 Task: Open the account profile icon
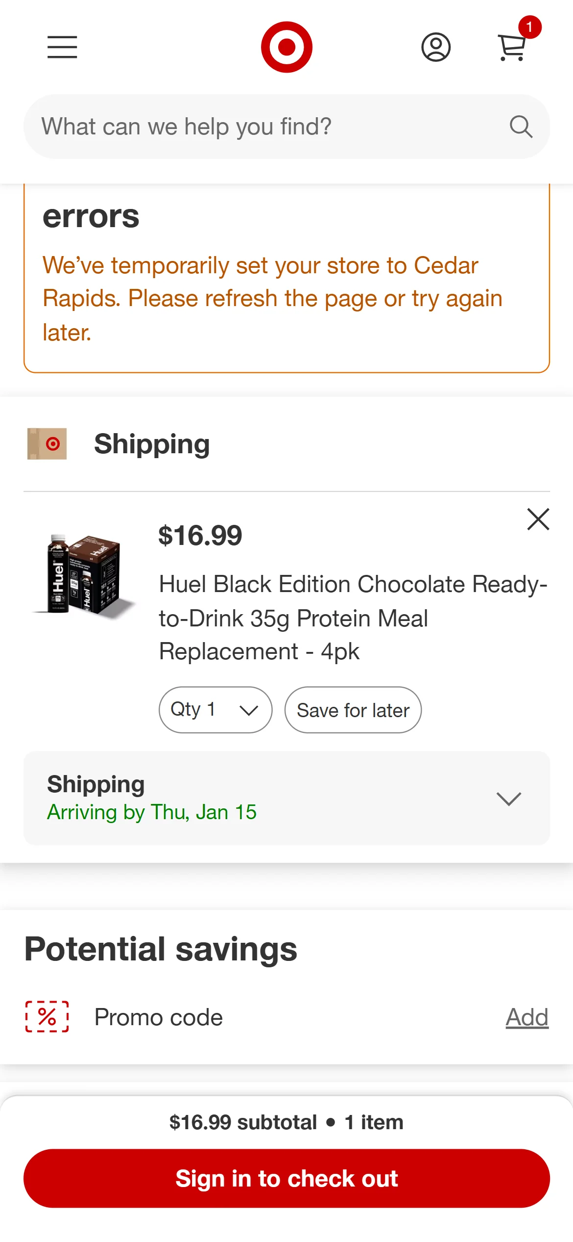tap(436, 47)
